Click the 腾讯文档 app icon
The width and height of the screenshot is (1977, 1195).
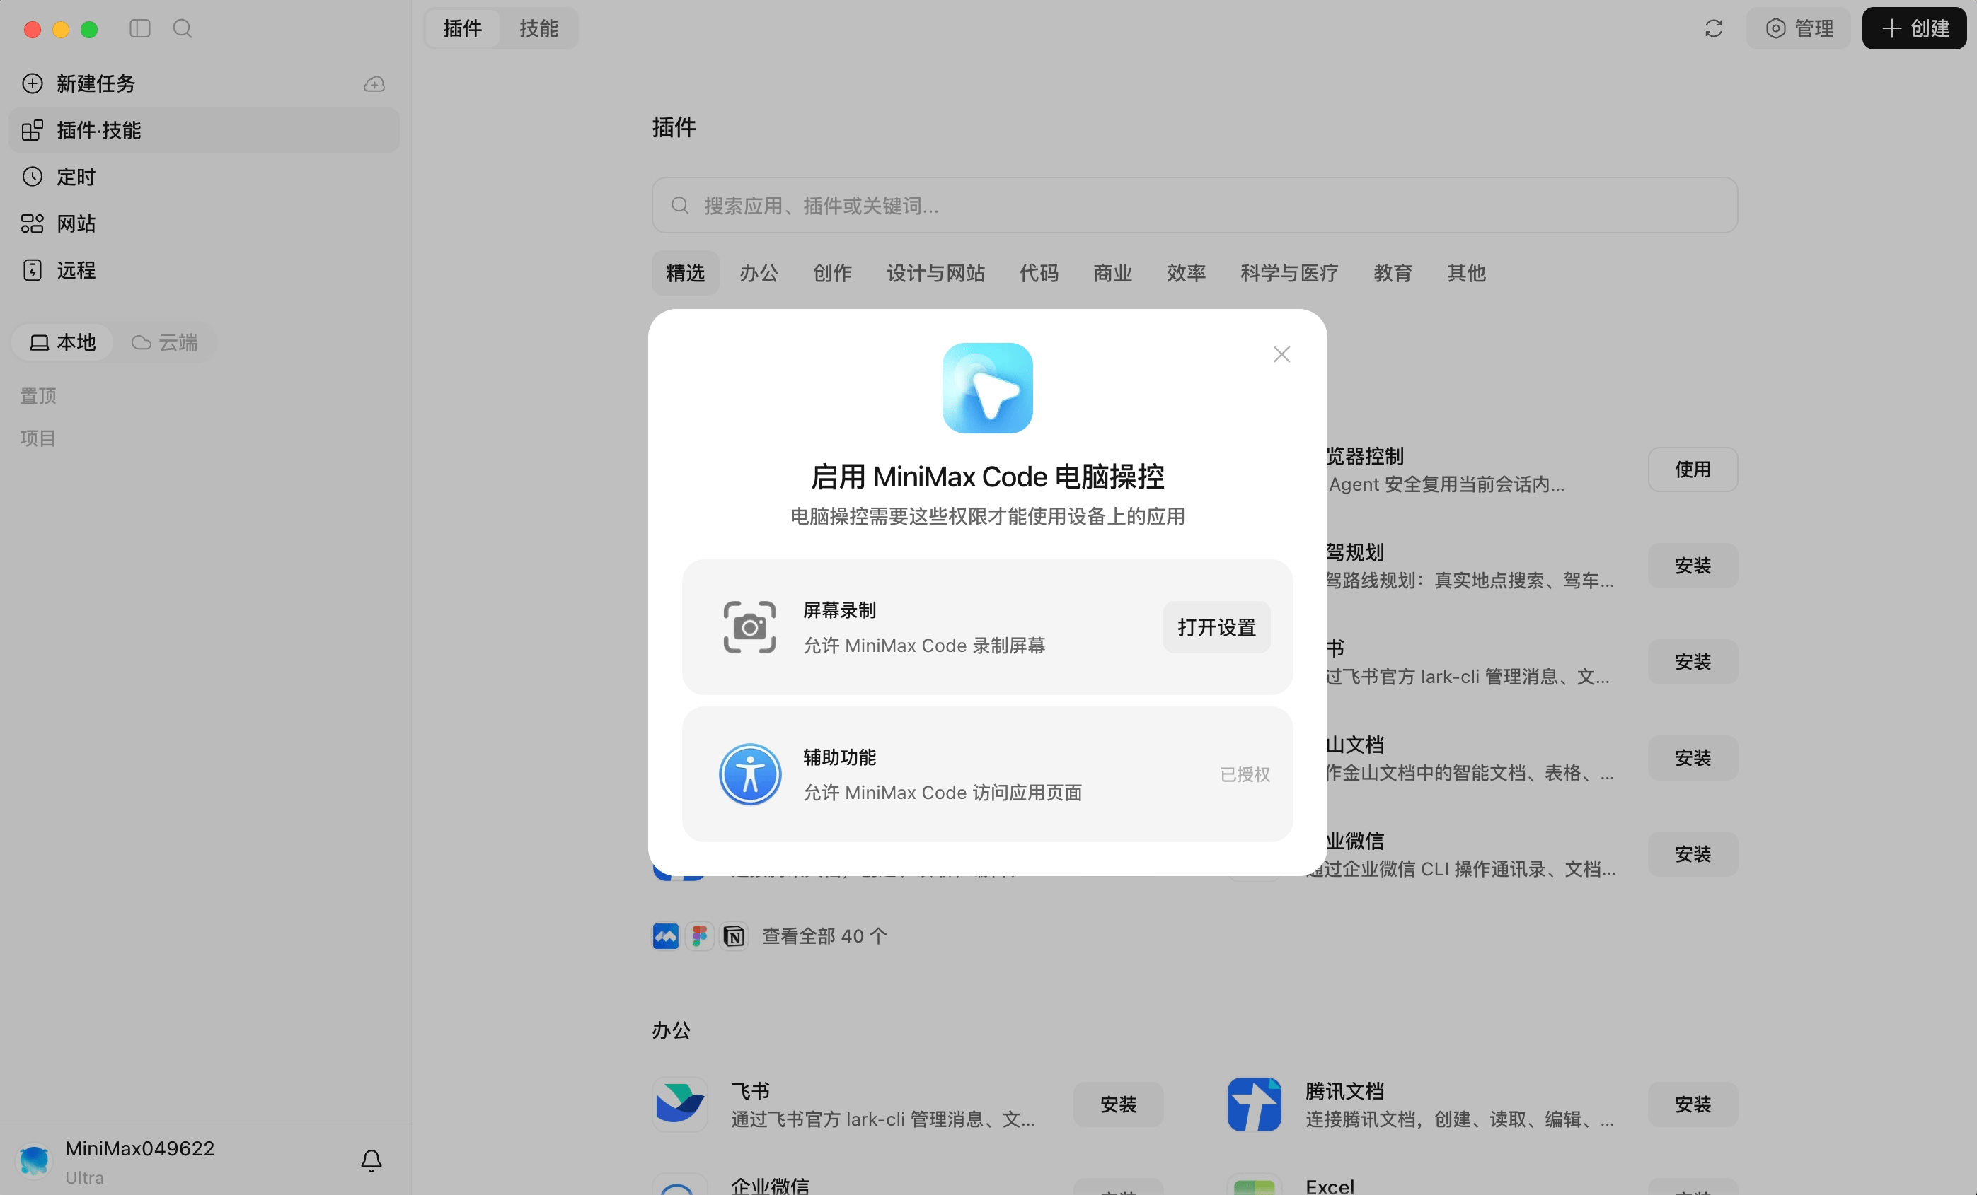click(x=1253, y=1104)
